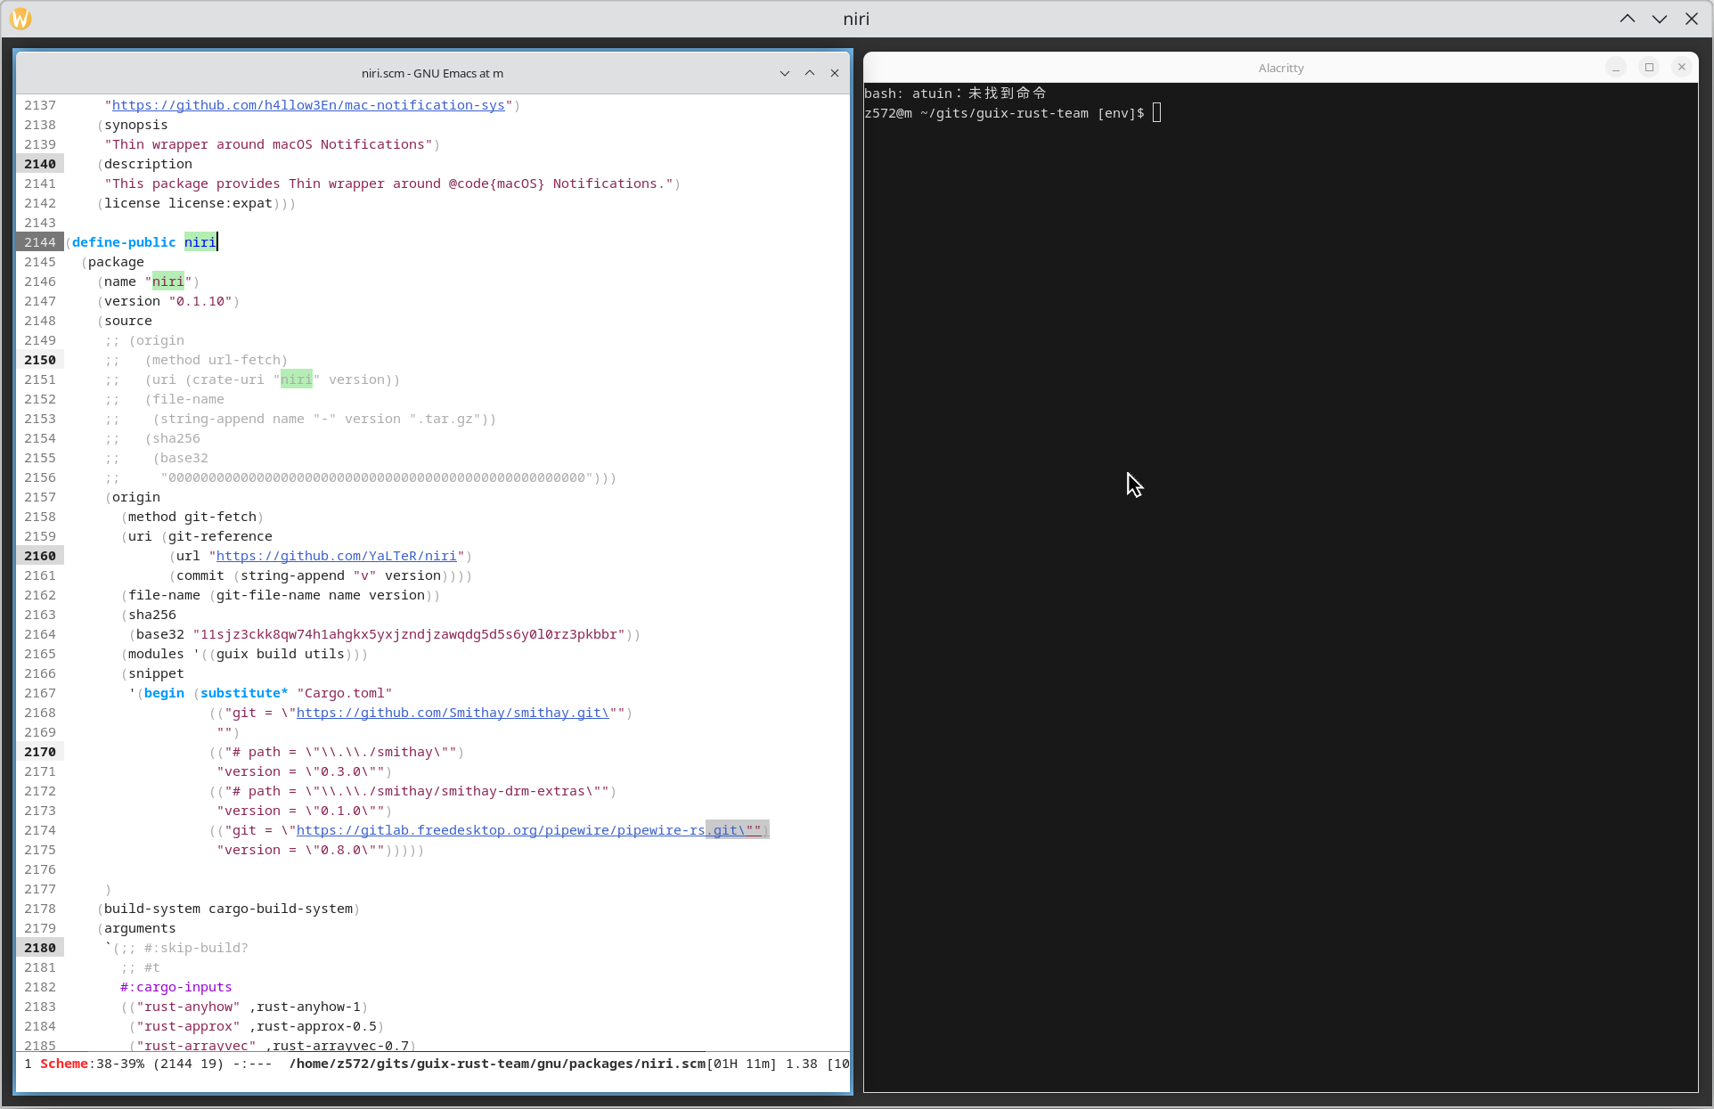Click the [01H 11m] time indicator in mode line
Screen dimensions: 1714x1109
click(x=742, y=1064)
